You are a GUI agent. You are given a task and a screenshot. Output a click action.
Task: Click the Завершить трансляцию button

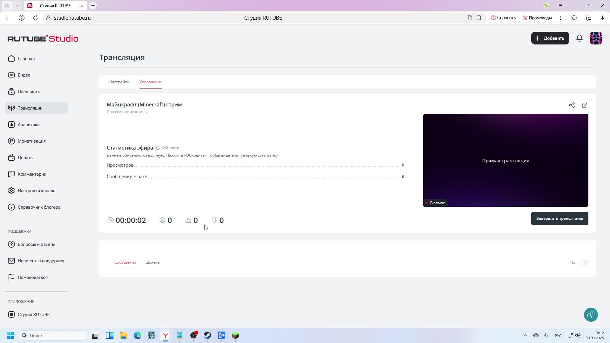click(x=559, y=219)
